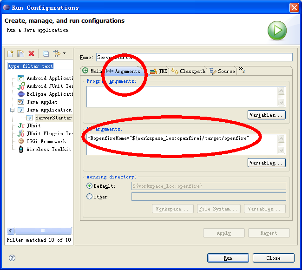
Task: Click the Source tab icon
Action: click(213, 71)
